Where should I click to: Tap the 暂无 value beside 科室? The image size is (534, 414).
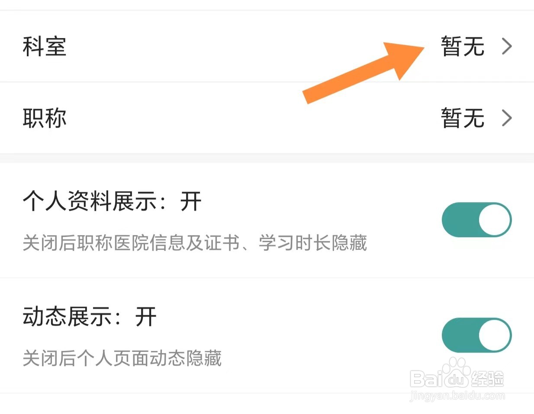[x=462, y=46]
